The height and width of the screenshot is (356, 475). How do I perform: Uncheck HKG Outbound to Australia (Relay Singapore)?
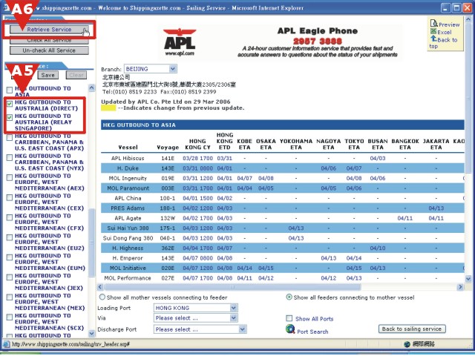pyautogui.click(x=10, y=117)
